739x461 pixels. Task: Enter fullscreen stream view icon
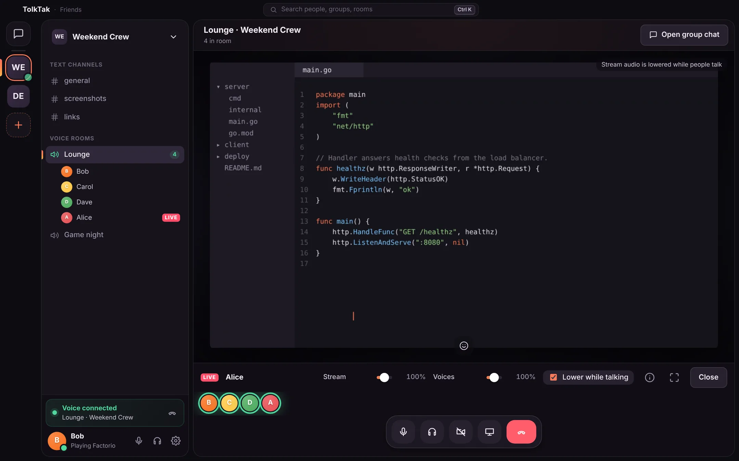[674, 377]
